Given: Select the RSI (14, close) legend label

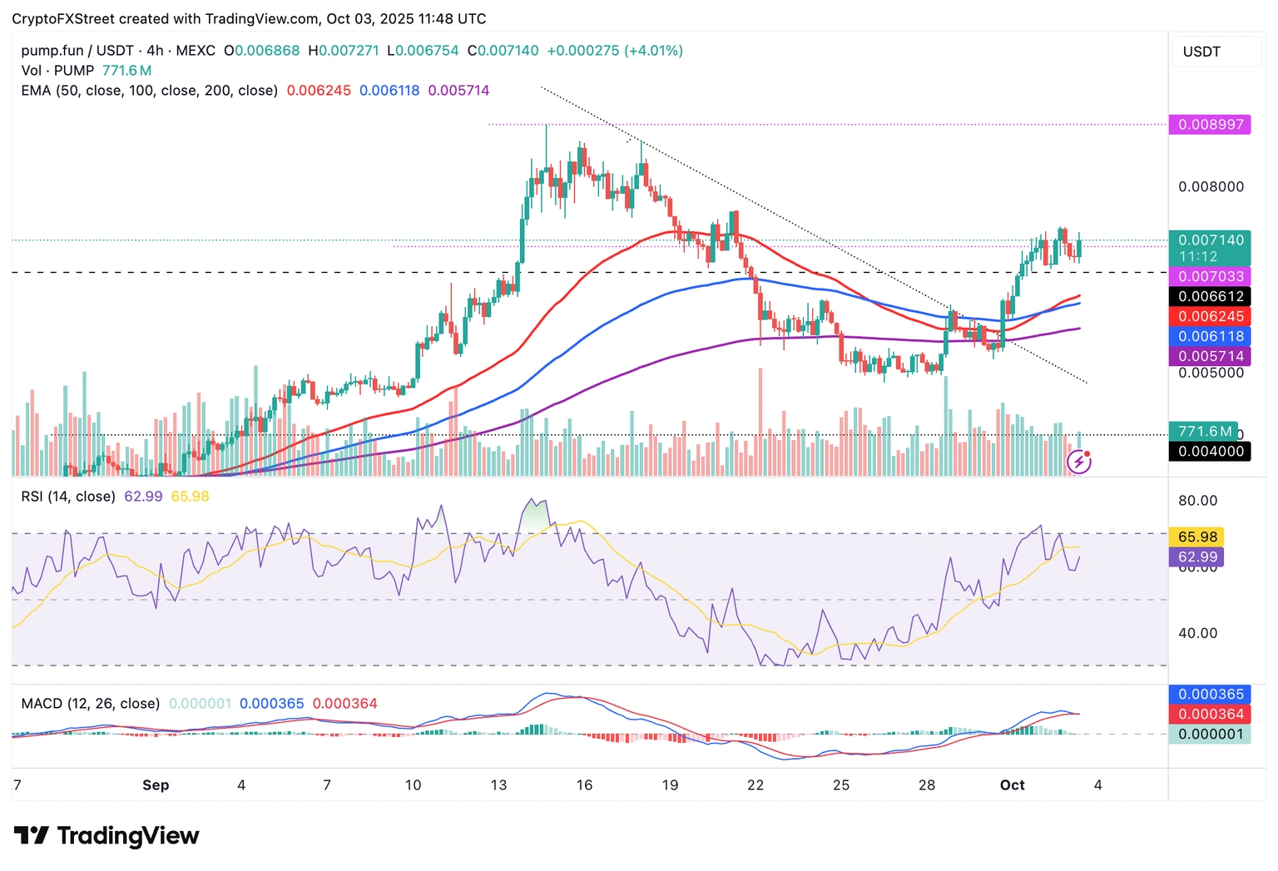Looking at the screenshot, I should coord(68,497).
